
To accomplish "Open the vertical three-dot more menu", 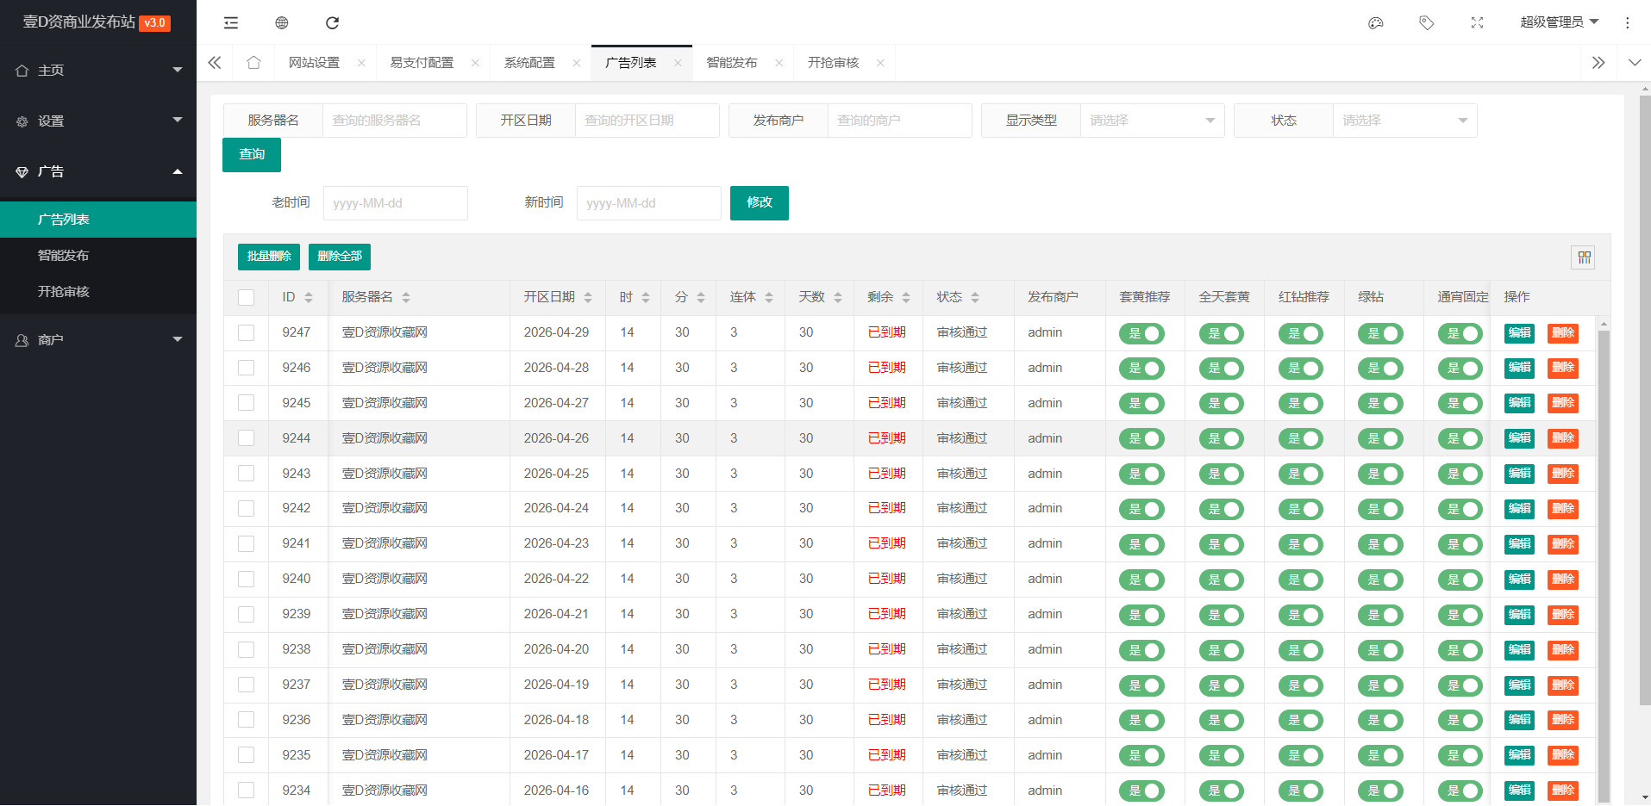I will pyautogui.click(x=1628, y=22).
